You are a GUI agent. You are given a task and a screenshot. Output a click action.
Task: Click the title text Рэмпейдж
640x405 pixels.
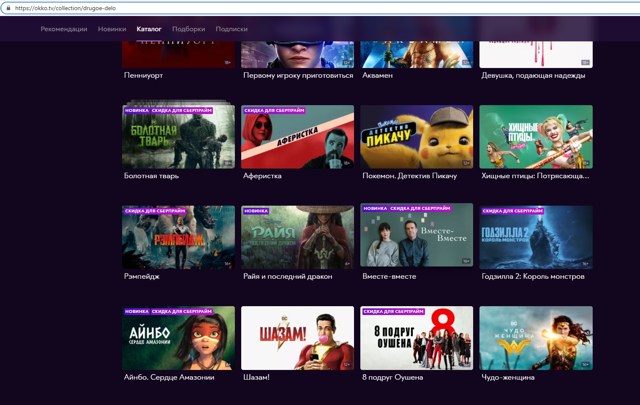[142, 276]
